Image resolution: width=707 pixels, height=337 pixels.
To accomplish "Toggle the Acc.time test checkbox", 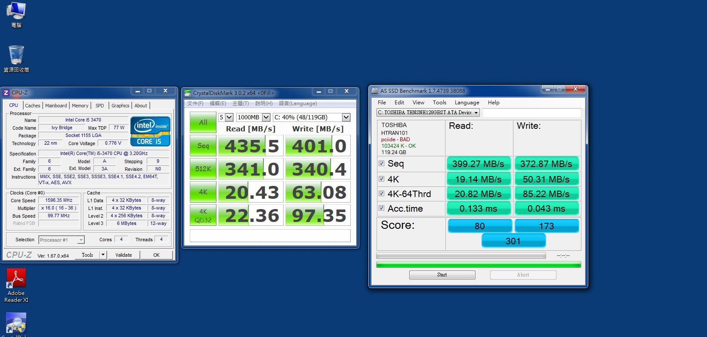I will (381, 208).
